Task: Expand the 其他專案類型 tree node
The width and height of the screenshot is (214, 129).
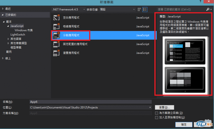Action: click(x=8, y=43)
